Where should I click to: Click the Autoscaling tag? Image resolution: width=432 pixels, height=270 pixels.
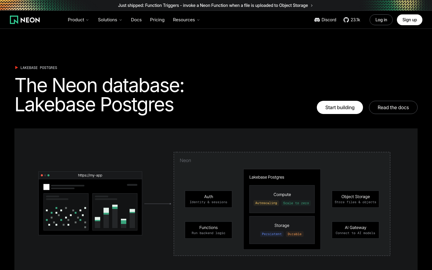tap(266, 203)
